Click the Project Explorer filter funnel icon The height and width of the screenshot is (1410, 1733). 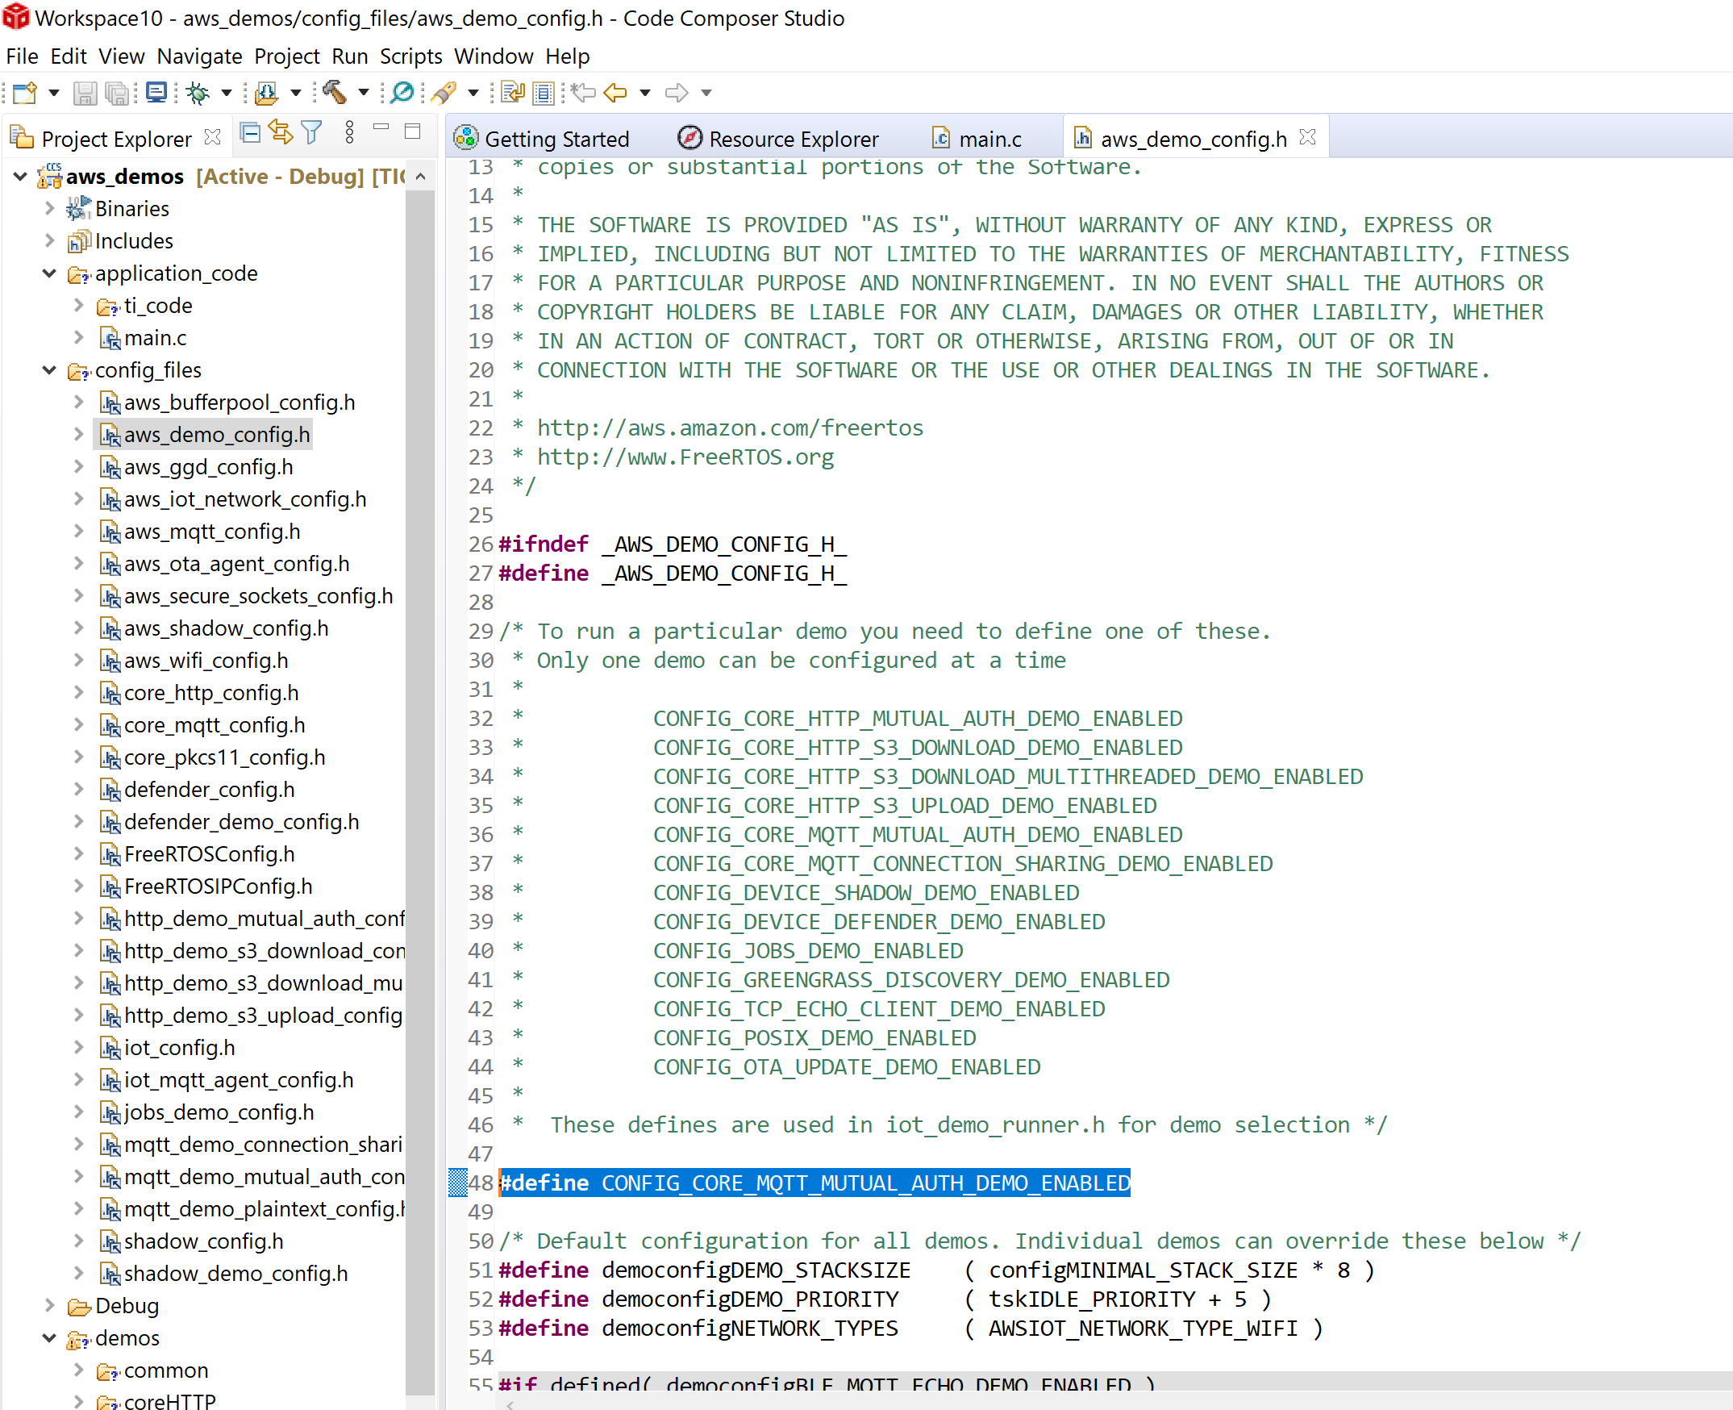click(311, 132)
